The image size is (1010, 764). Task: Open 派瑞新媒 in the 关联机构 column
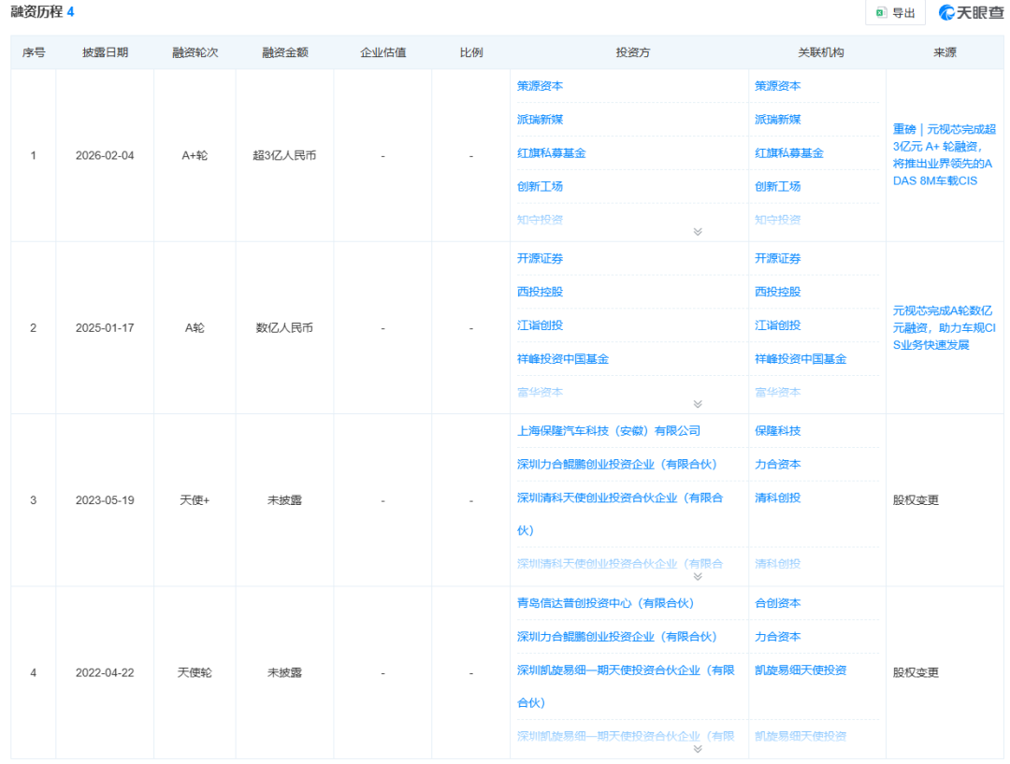777,119
